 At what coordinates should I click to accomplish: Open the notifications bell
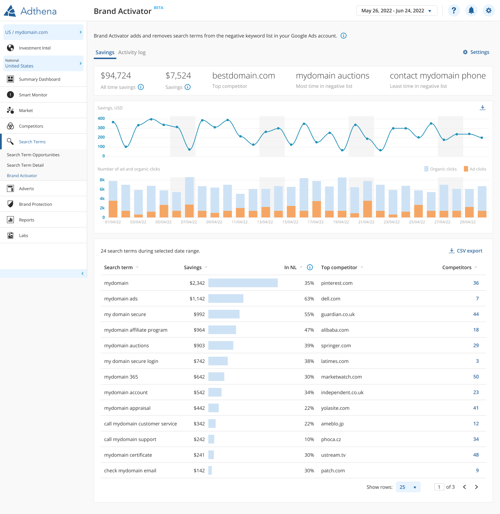pos(471,10)
